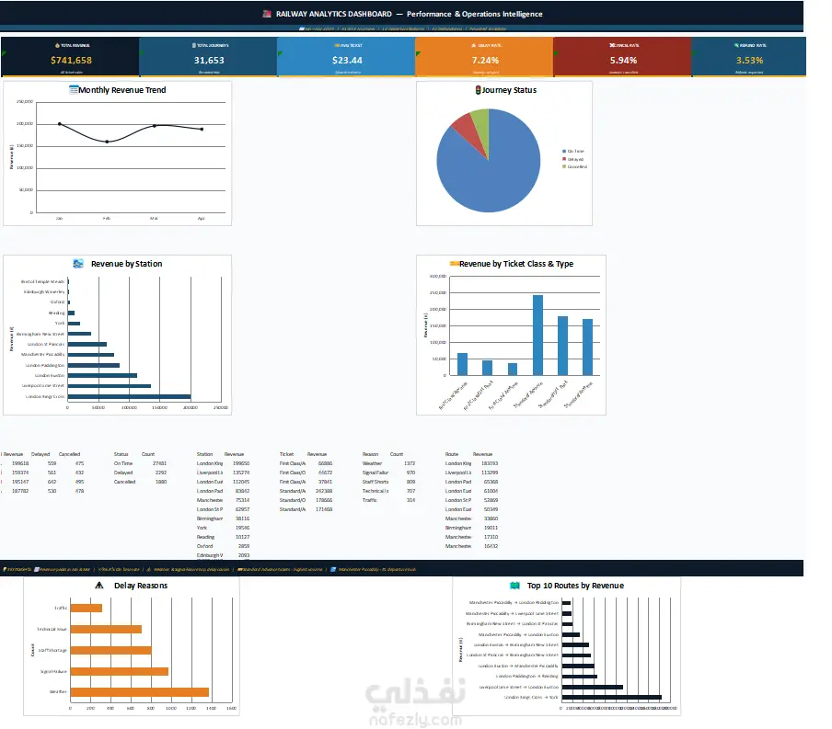The width and height of the screenshot is (832, 729).
Task: Click the count value 27481
Action: 160,463
